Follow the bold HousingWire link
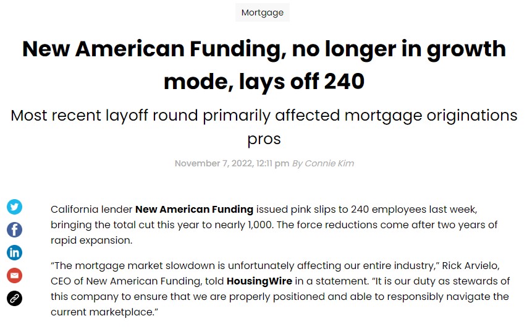The height and width of the screenshot is (329, 527). [x=259, y=281]
